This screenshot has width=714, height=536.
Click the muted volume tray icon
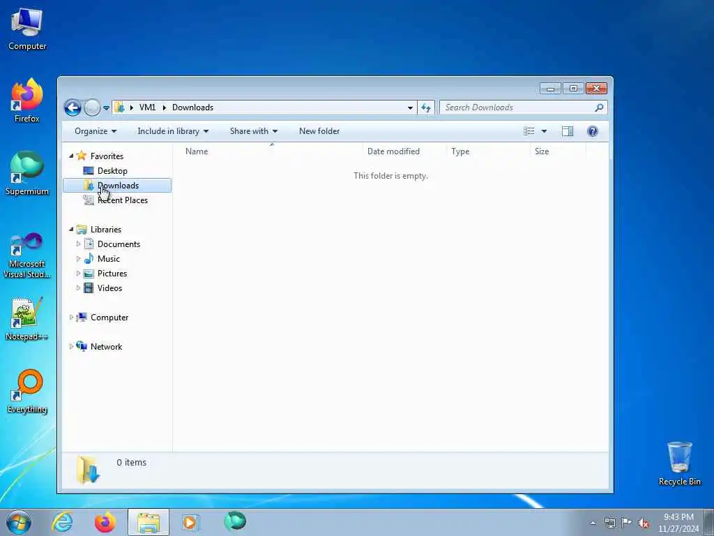(644, 523)
